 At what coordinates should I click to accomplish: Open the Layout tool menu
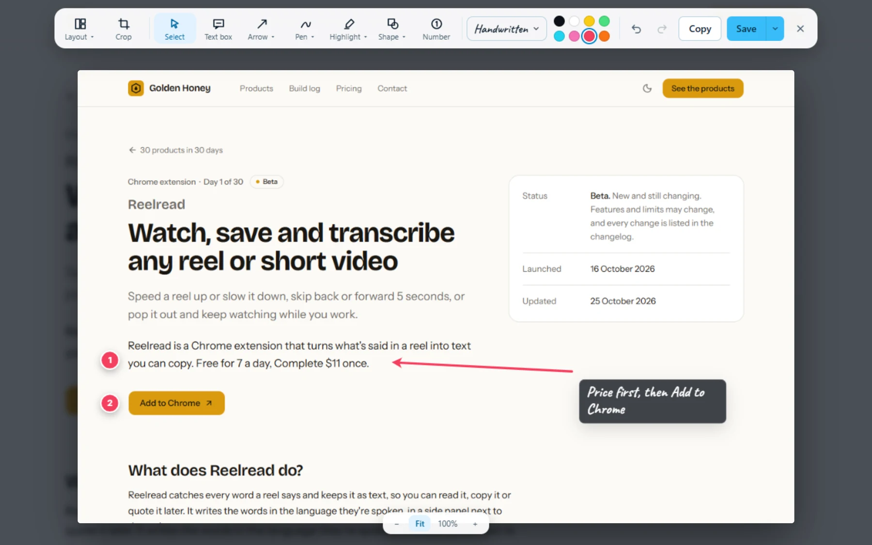79,29
